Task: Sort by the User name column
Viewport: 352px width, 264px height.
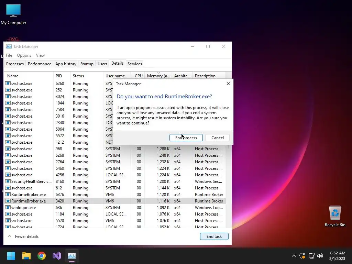Action: 117,76
